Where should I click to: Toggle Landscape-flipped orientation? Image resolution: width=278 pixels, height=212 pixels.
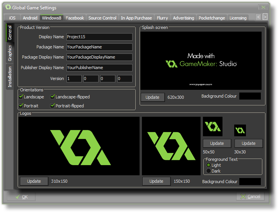(52, 97)
